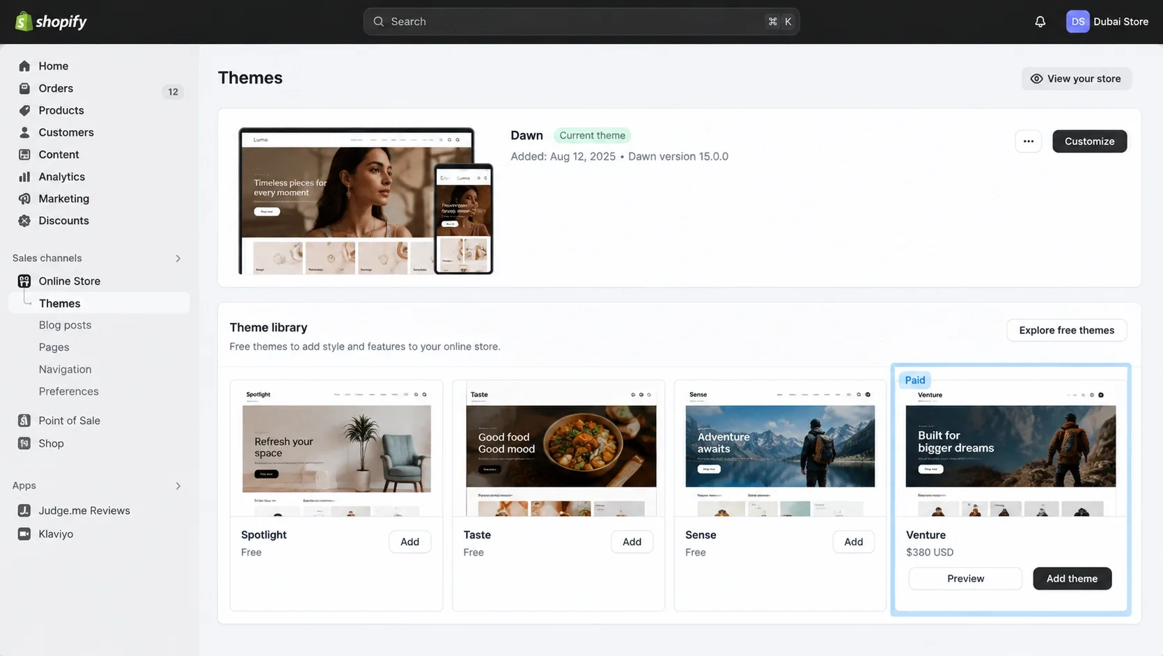Click the Marketing target icon
The image size is (1163, 656).
24,198
